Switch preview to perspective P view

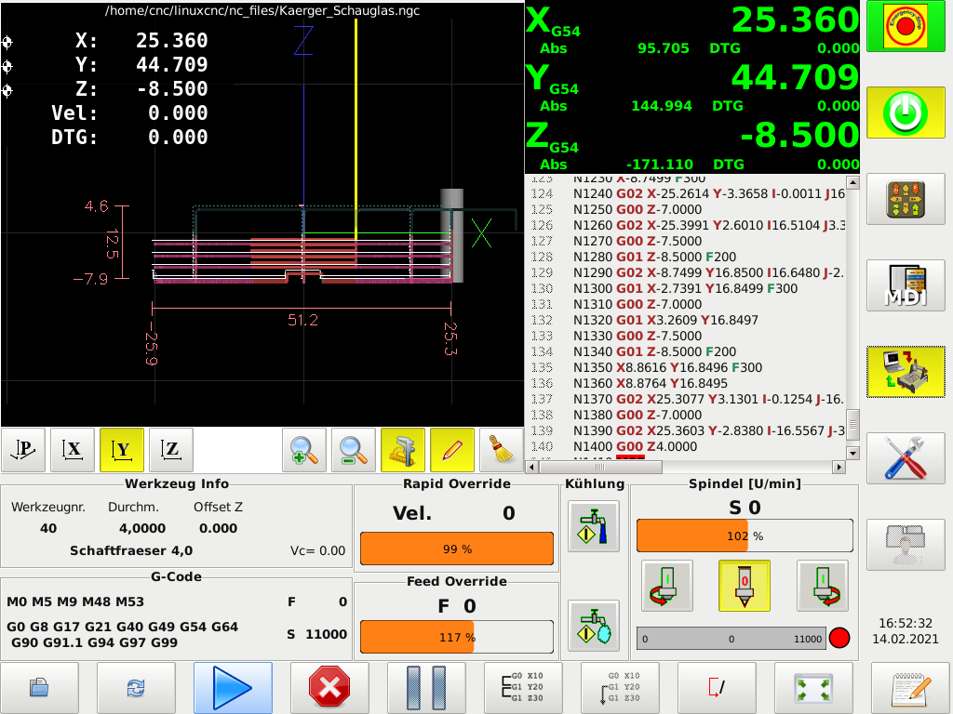22,452
